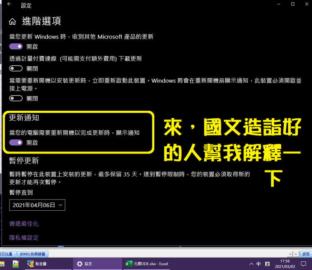The width and height of the screenshot is (312, 270).
Task: Open the clock showing 17:56 2021/03/02
Action: (285, 264)
